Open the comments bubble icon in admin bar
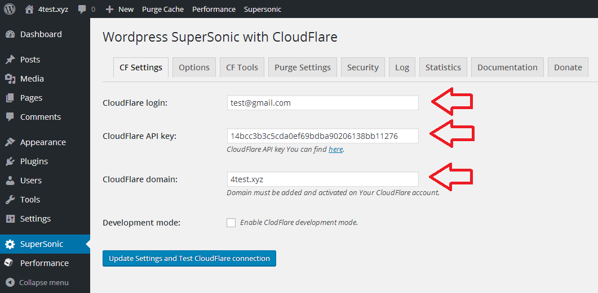The image size is (598, 293). pyautogui.click(x=82, y=10)
